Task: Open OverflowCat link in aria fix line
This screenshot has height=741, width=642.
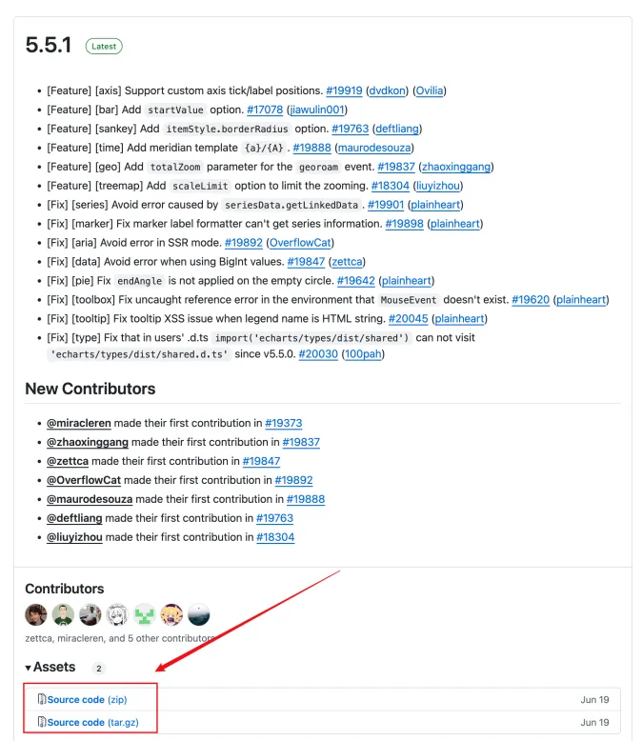Action: pos(300,243)
